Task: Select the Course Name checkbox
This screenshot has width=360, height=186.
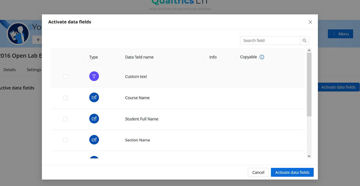Action: coord(65,98)
